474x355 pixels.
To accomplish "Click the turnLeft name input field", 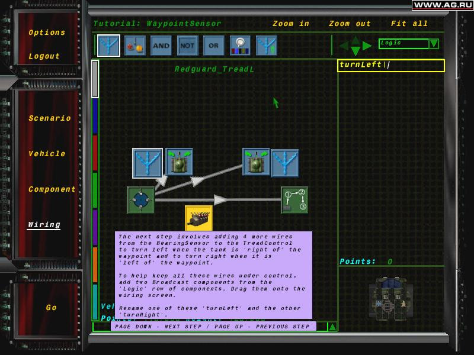I will tap(391, 66).
